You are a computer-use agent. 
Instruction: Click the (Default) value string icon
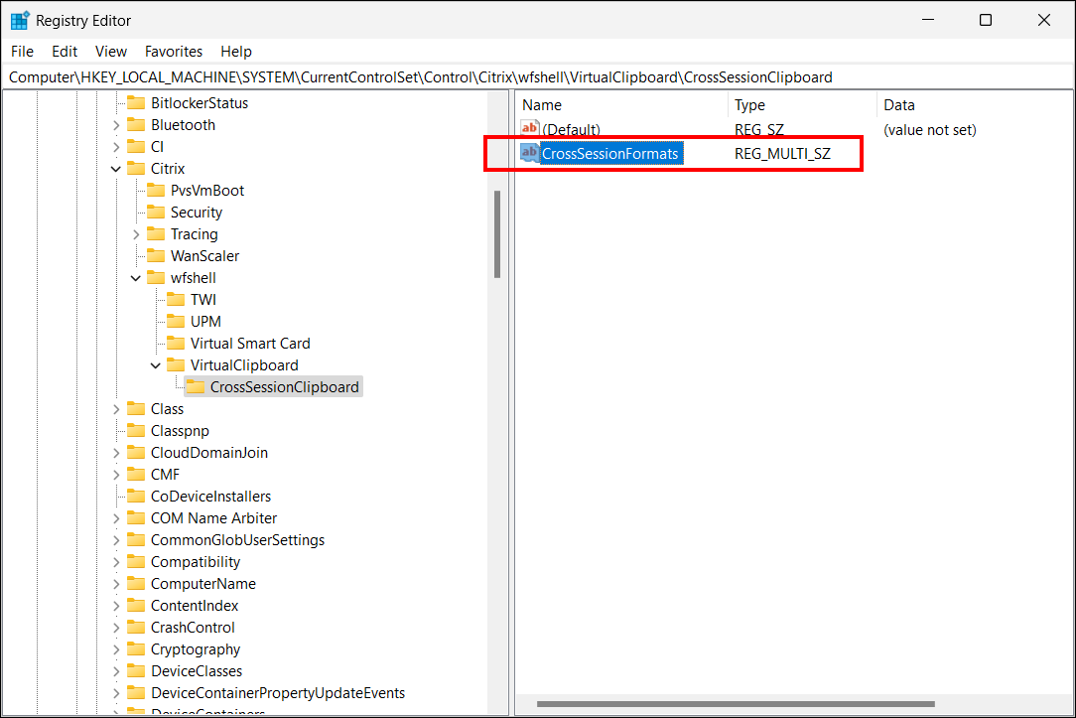[530, 128]
